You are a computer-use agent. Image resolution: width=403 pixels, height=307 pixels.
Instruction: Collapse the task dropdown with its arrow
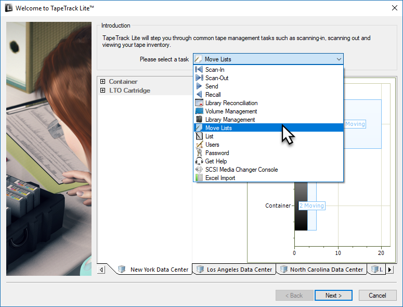coord(339,59)
